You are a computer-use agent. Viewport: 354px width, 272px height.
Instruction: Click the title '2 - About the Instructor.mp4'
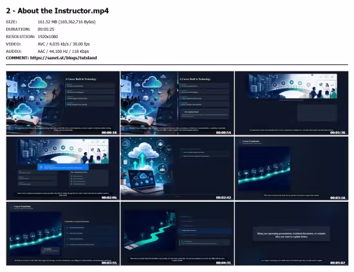pos(57,10)
